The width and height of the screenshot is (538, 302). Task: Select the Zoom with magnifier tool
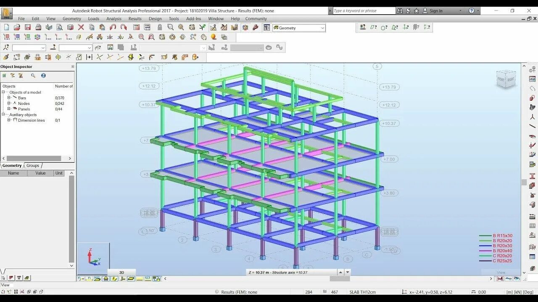point(170,27)
